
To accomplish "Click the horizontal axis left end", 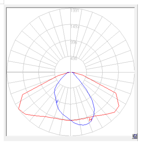I will pyautogui.click(x=7, y=72).
